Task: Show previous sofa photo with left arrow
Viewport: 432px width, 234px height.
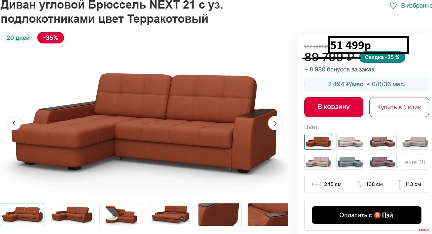Action: point(14,123)
